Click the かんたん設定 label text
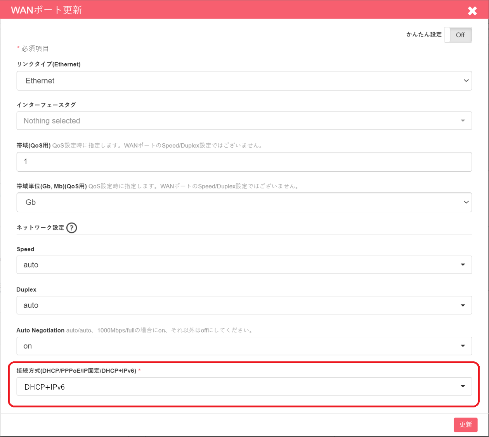This screenshot has height=437, width=489. (x=424, y=35)
